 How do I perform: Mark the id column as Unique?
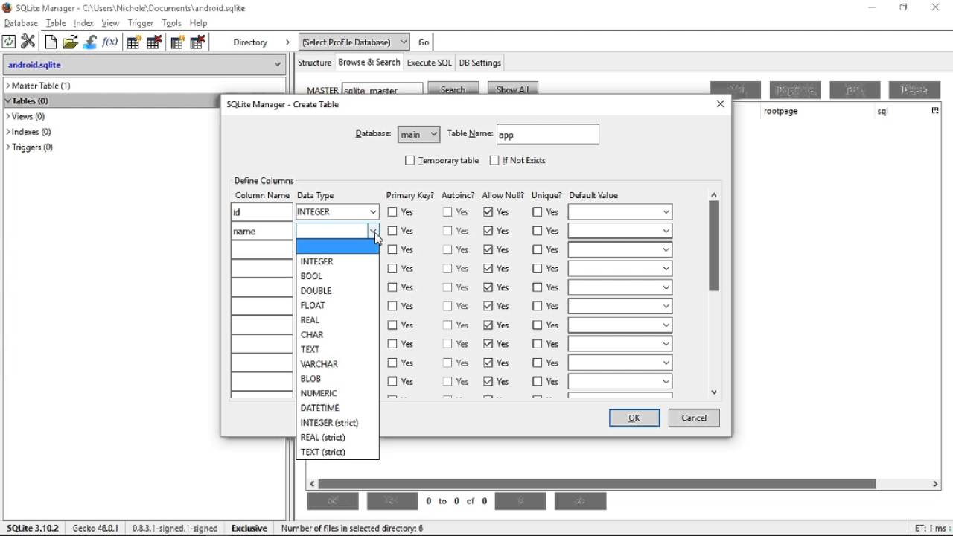(x=538, y=212)
